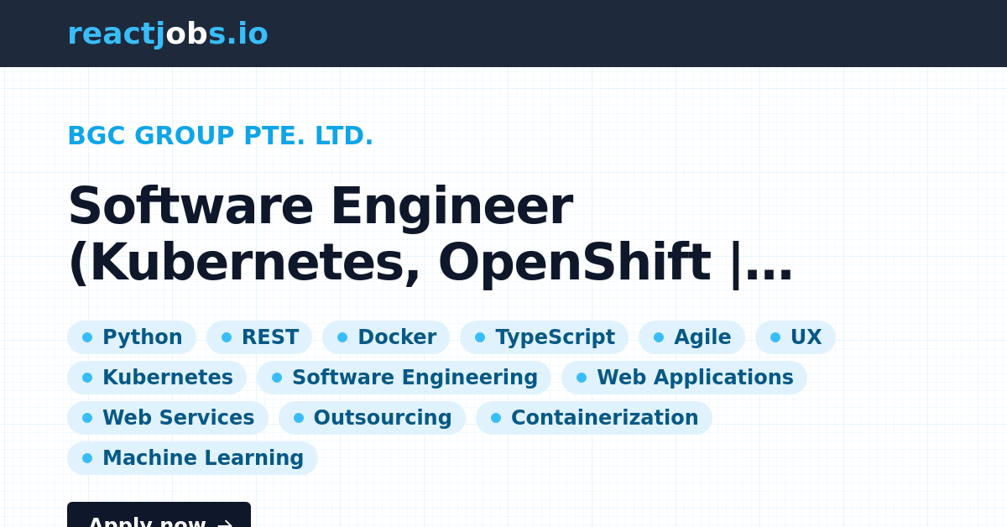Select the TypeScript skill tag
The image size is (1007, 527).
(544, 337)
